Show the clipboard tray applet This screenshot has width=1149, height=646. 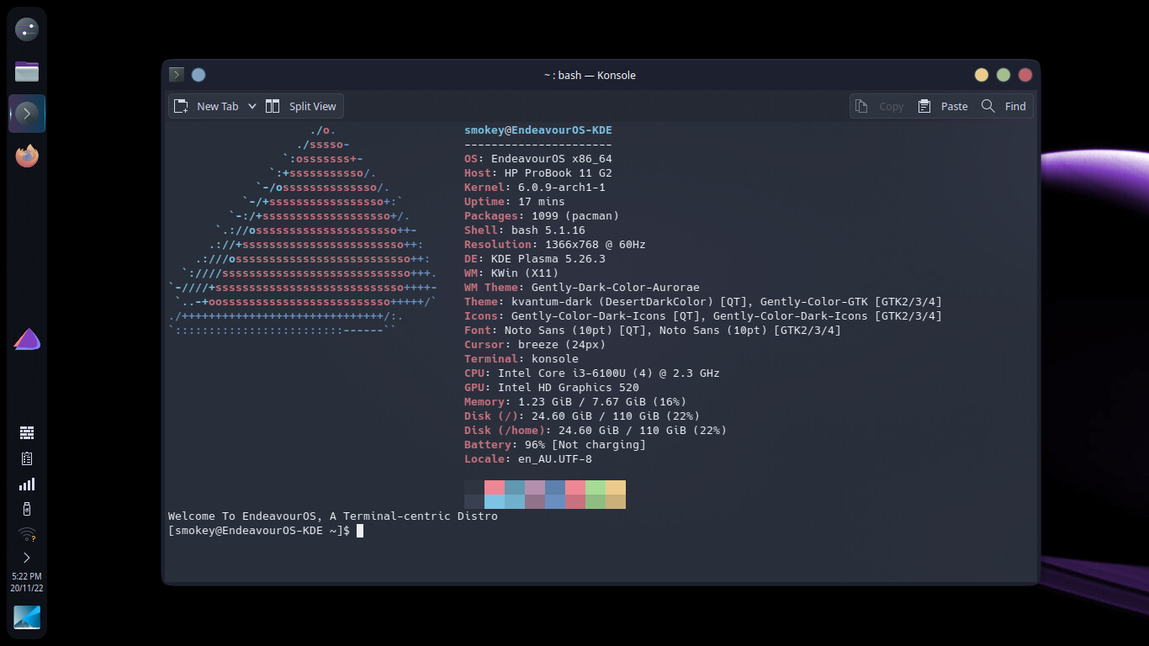pos(27,458)
